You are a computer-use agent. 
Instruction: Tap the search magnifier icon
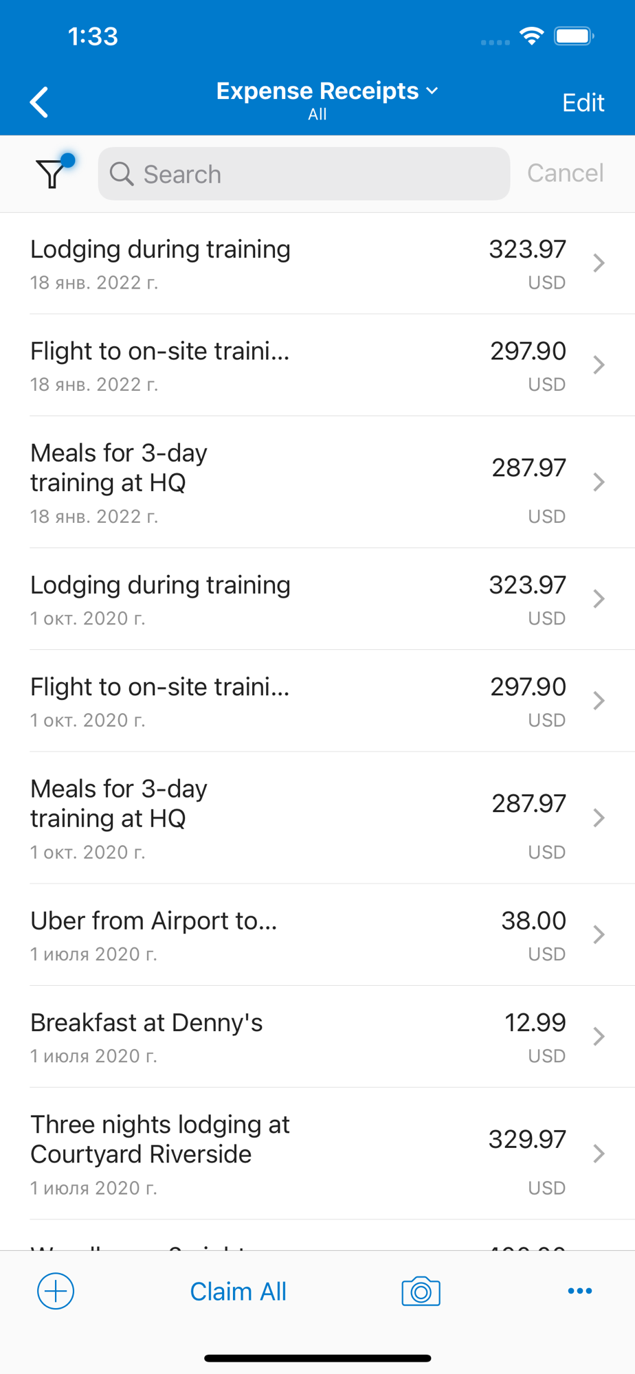[122, 174]
